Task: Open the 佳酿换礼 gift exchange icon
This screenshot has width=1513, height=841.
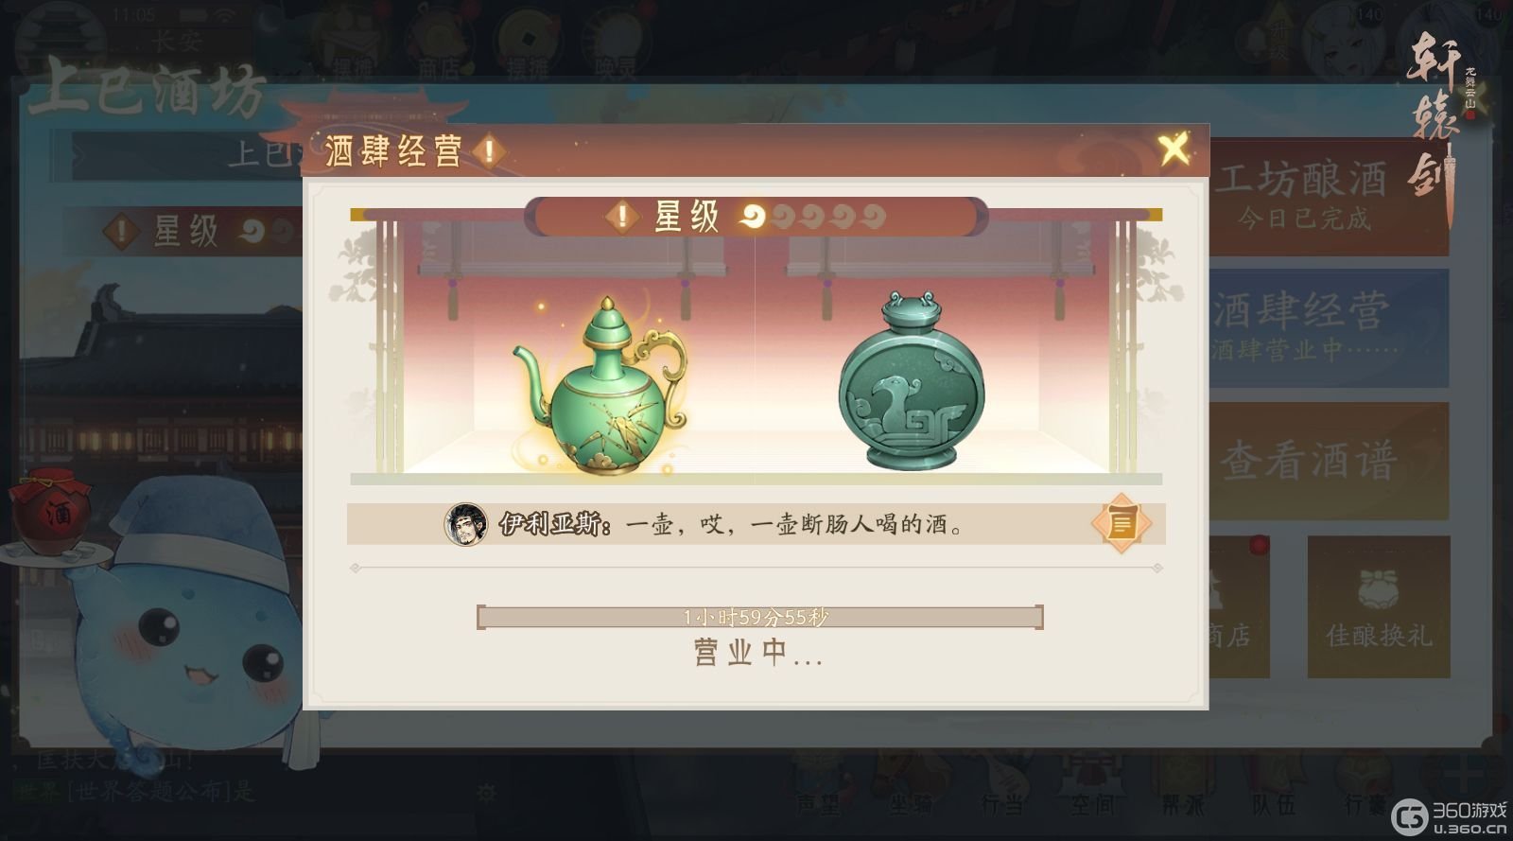Action: click(x=1378, y=607)
